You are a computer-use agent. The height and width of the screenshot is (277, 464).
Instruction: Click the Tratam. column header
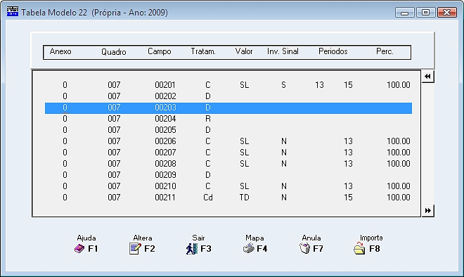coord(203,51)
